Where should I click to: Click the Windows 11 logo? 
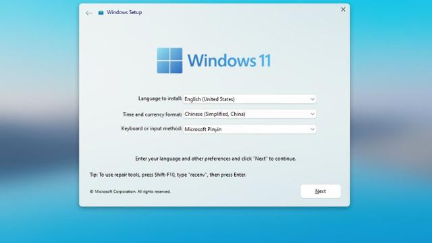214,61
